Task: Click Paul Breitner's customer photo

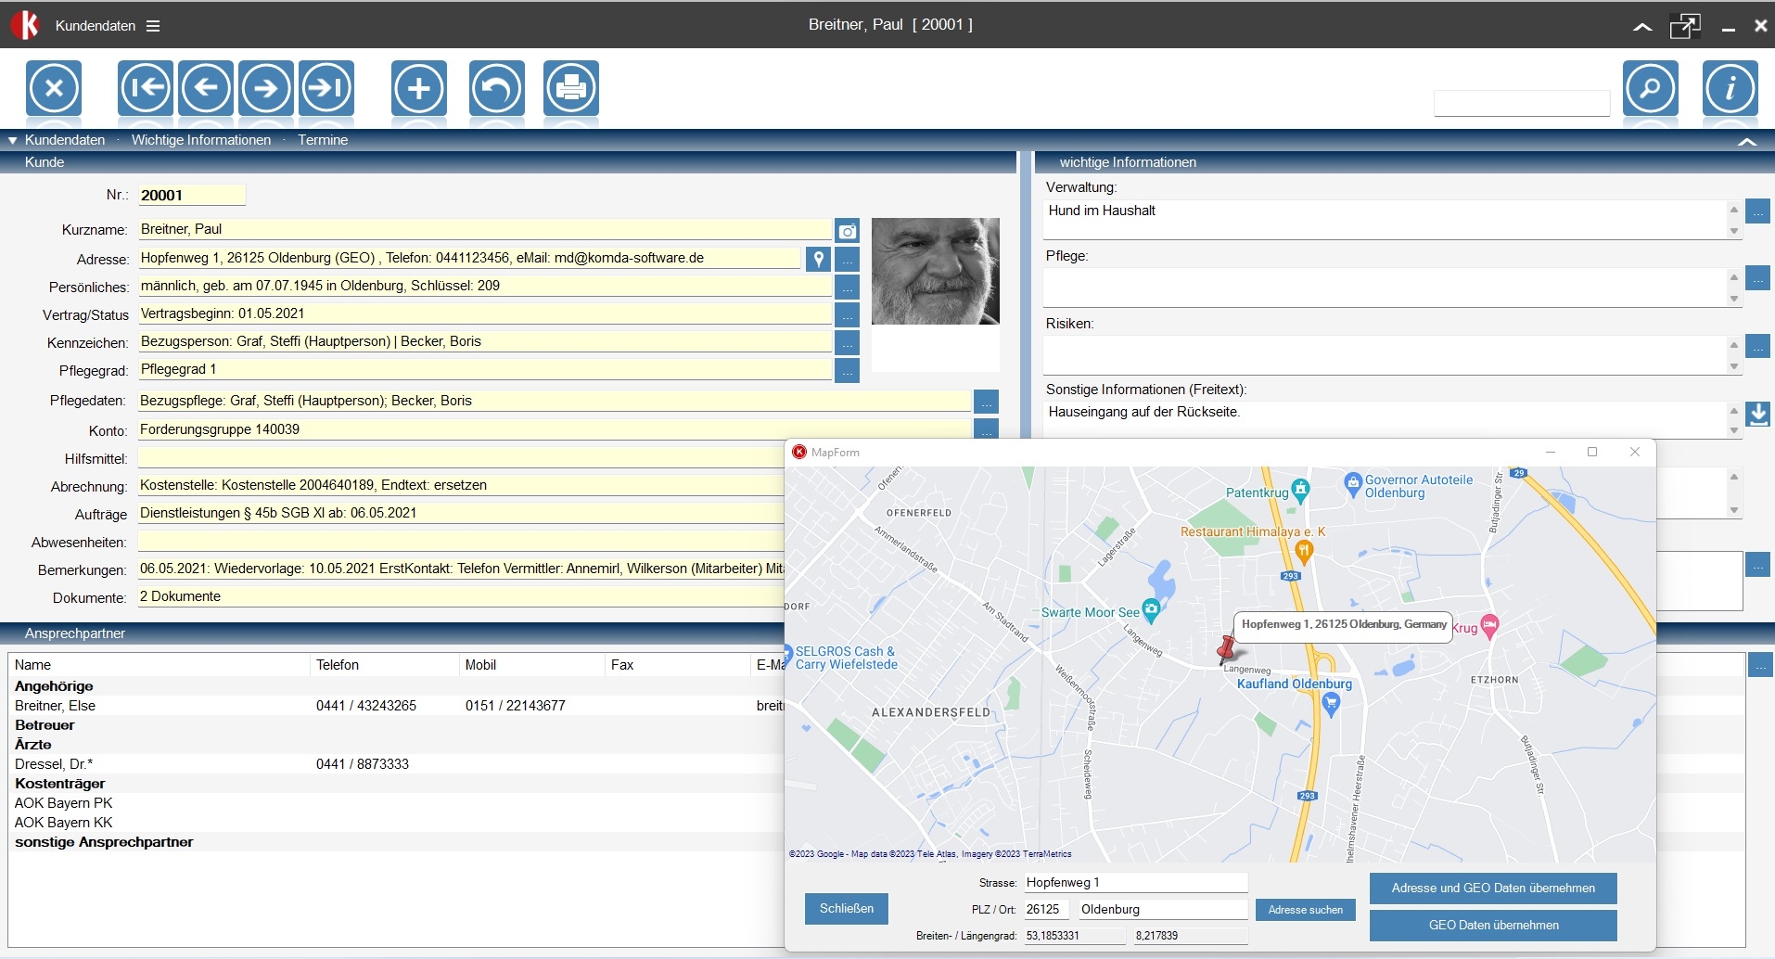Action: [x=935, y=272]
